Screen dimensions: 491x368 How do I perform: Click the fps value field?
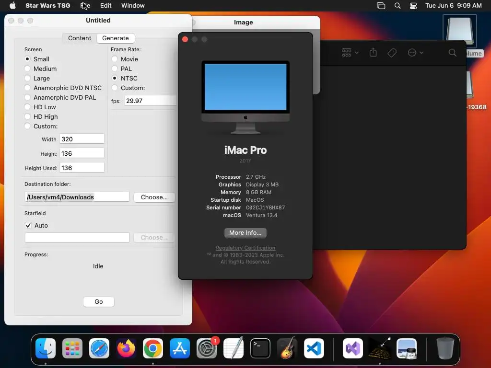tap(150, 101)
